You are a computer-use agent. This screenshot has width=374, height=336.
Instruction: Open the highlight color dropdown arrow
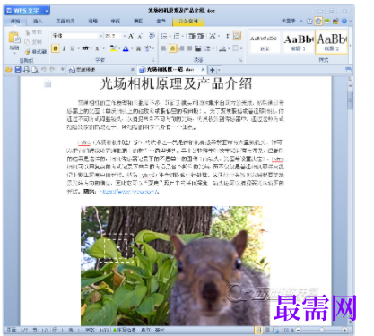click(x=119, y=48)
